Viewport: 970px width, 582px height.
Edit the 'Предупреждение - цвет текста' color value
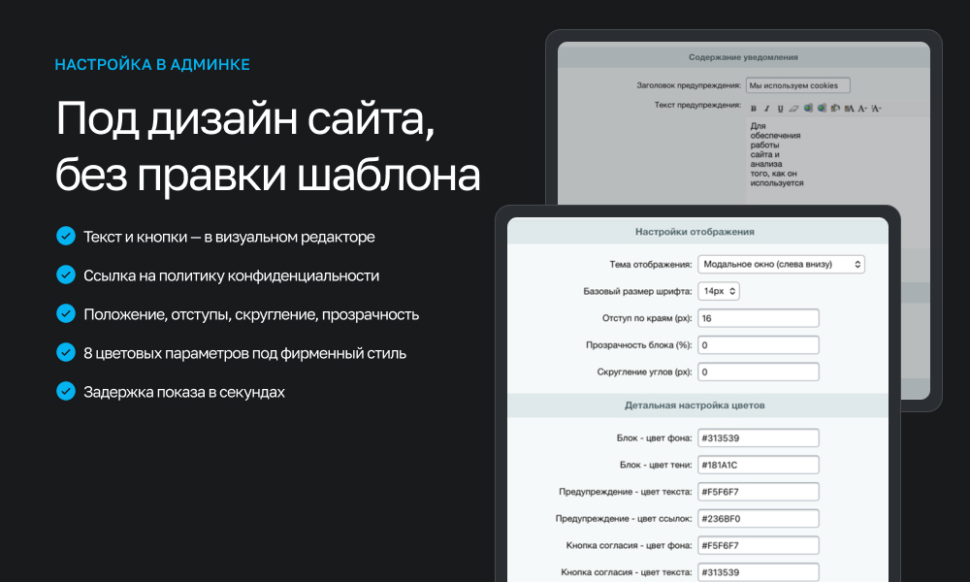(759, 492)
